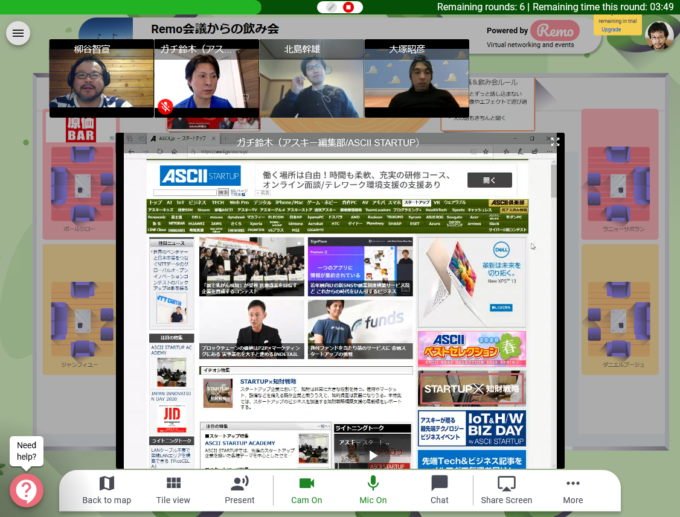Image resolution: width=680 pixels, height=517 pixels.
Task: Toggle the Cam On camera button
Action: click(307, 490)
